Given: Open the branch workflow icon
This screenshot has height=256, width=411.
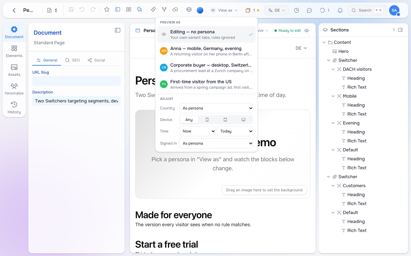Looking at the screenshot, I should point(164,10).
